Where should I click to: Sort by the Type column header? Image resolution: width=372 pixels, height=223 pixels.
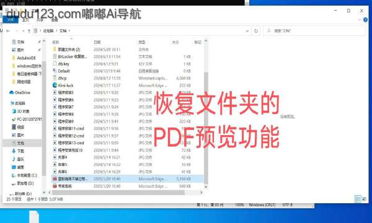coord(141,42)
